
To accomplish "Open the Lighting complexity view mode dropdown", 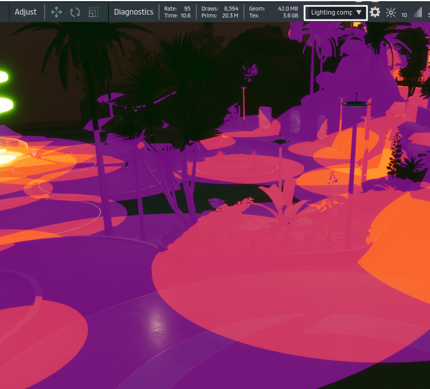I will pos(336,12).
